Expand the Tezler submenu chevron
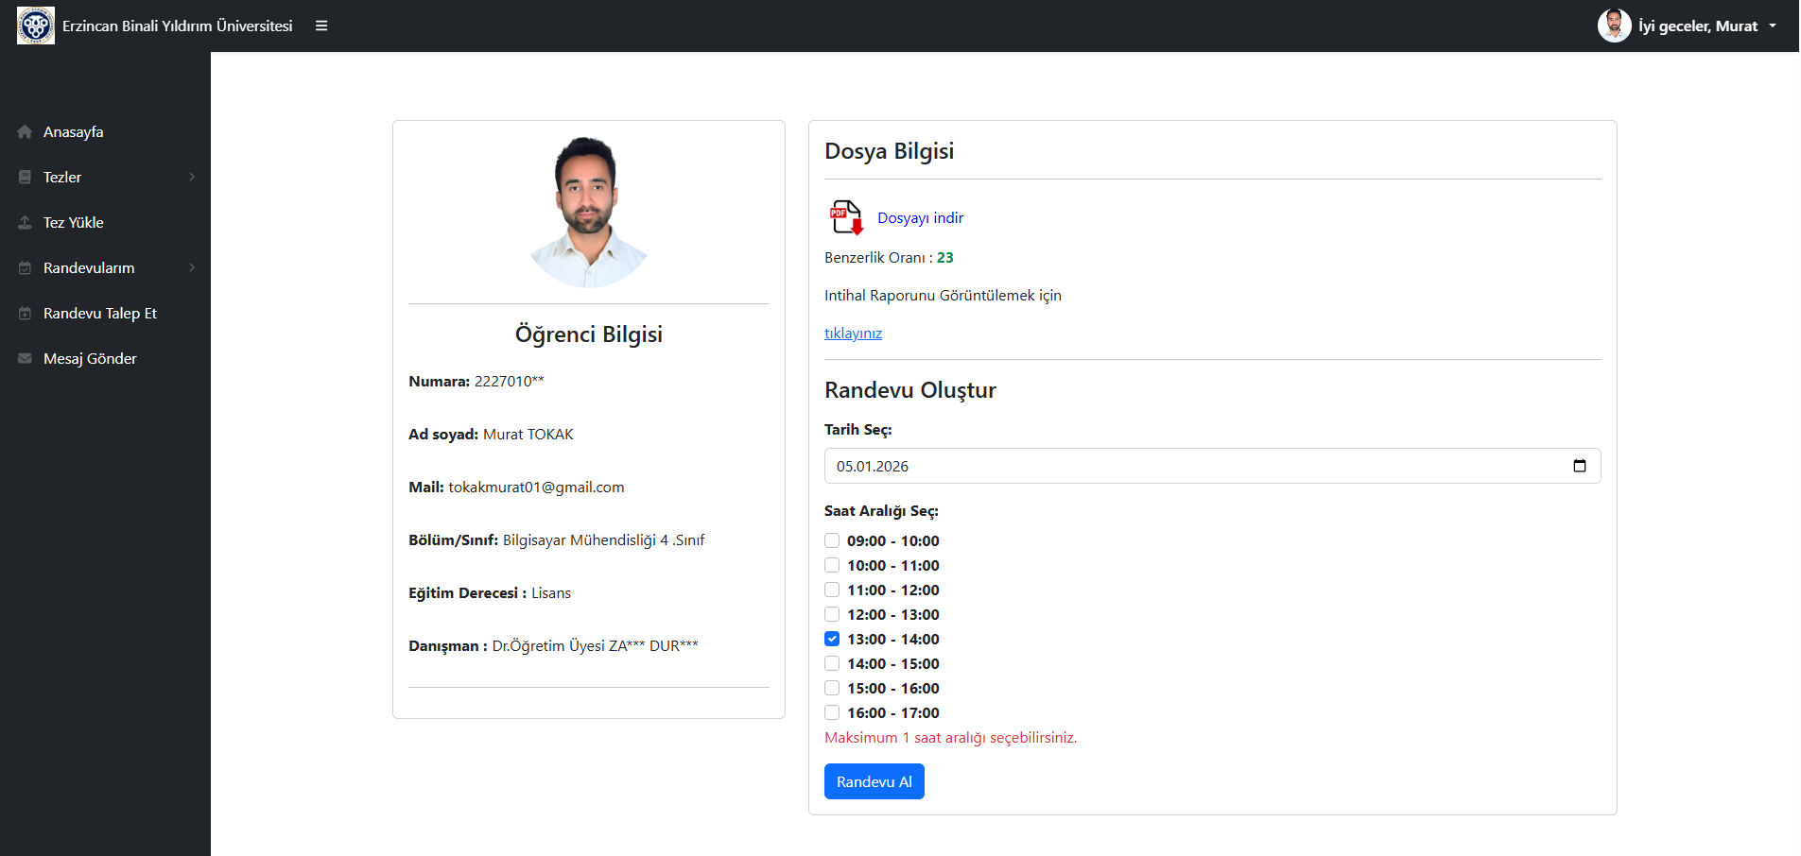 [192, 178]
